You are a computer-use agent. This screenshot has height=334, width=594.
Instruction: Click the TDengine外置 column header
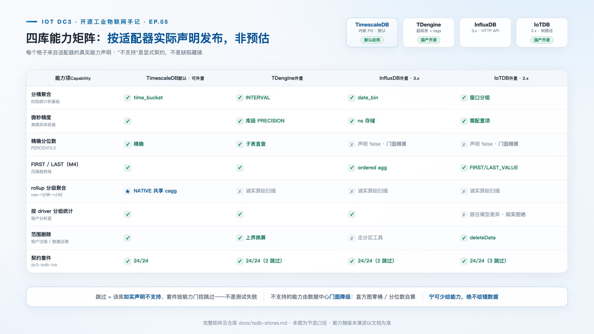tap(287, 78)
